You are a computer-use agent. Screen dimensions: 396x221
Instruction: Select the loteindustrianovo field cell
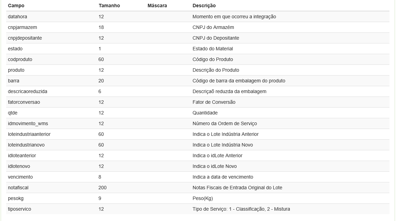[26, 145]
